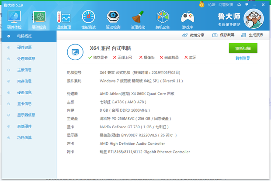The height and width of the screenshot is (181, 271).
Task: Click 保存截屏 save screenshot text
Action: coord(227,35)
